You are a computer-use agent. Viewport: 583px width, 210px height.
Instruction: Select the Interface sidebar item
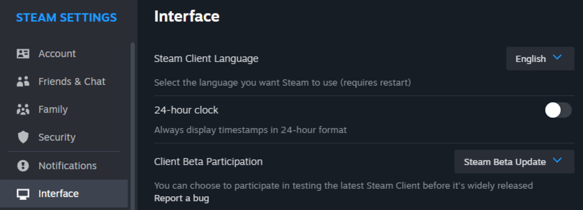point(64,193)
